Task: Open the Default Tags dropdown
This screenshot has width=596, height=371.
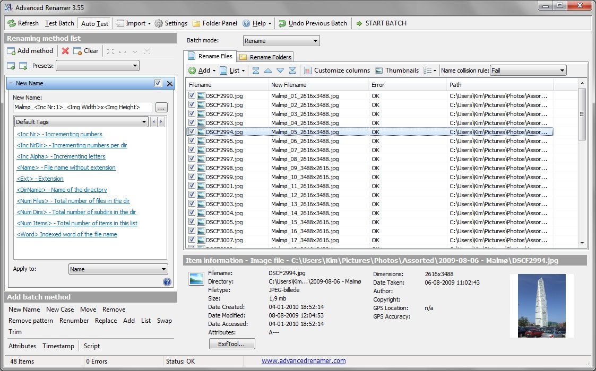Action: pyautogui.click(x=81, y=122)
